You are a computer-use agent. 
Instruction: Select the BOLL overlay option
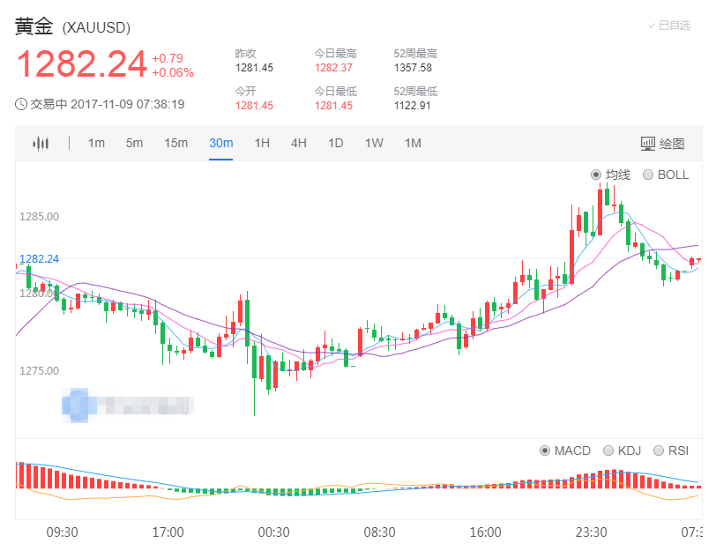[x=668, y=175]
